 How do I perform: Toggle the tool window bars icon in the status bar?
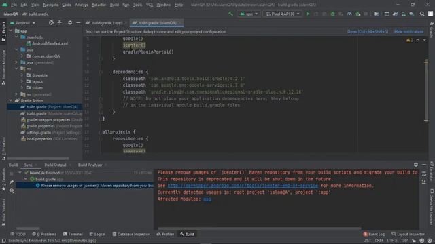(3, 241)
